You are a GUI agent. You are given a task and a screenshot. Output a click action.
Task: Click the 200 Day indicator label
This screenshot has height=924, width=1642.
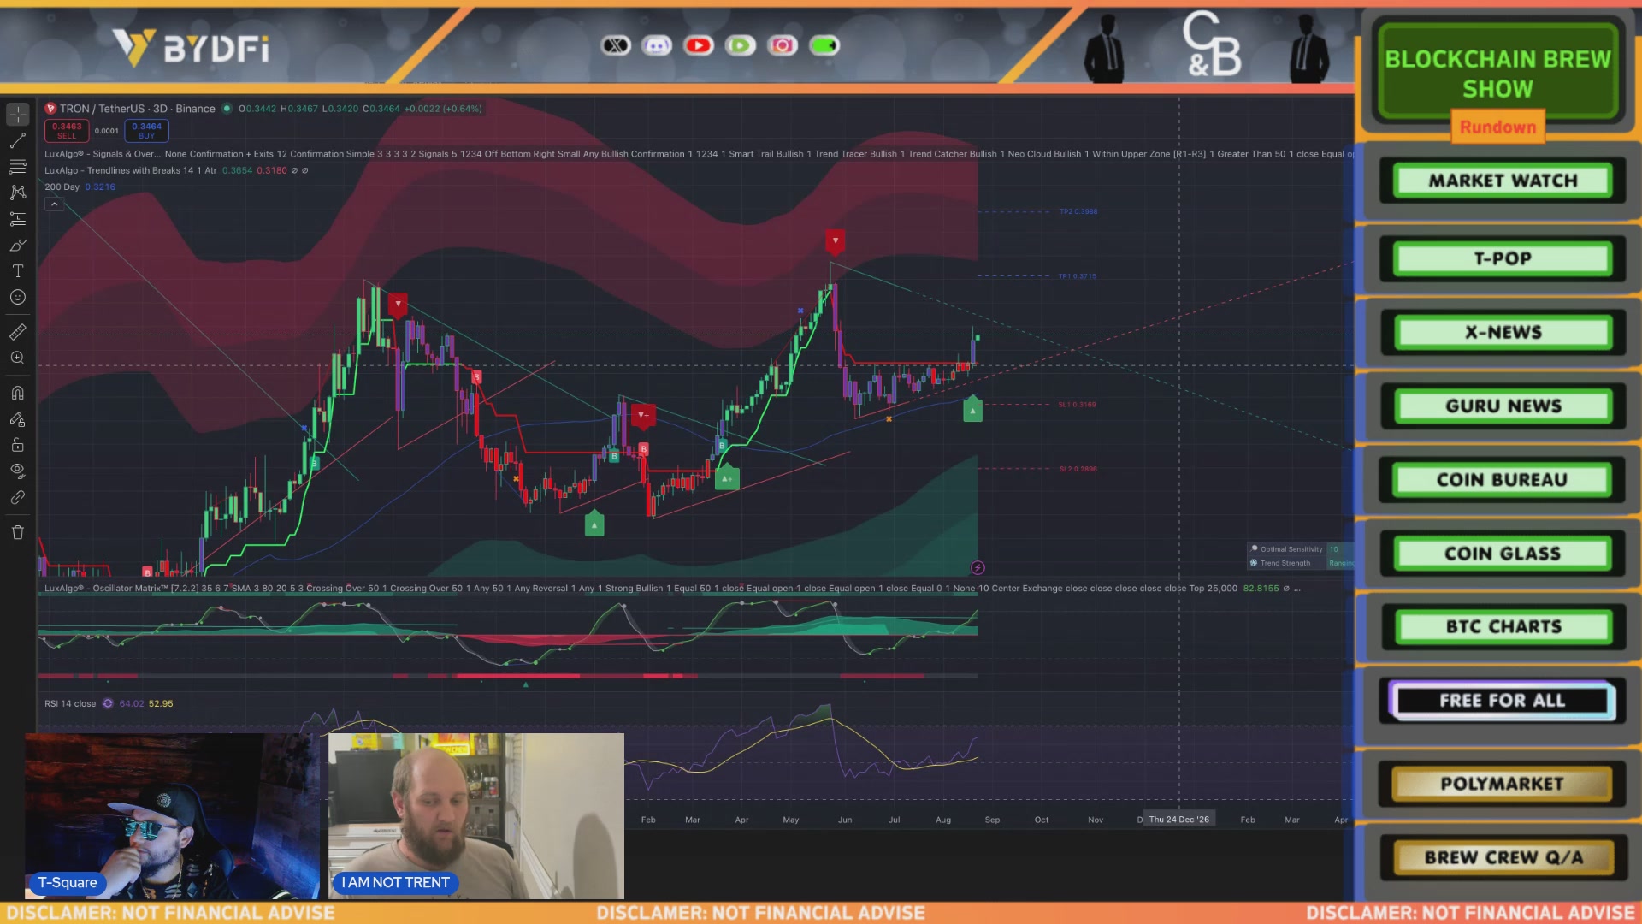point(62,187)
